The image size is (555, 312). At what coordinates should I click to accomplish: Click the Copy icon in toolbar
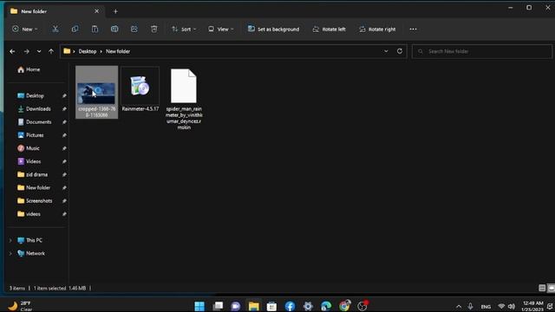pos(75,29)
